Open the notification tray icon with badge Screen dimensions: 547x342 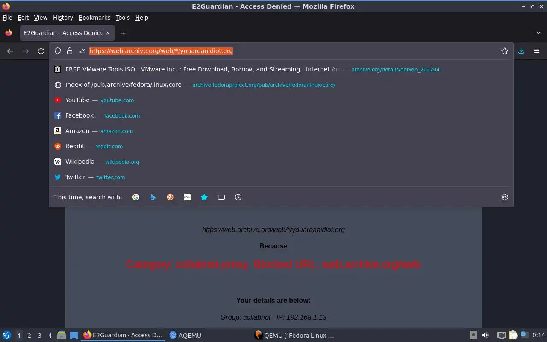click(x=524, y=336)
